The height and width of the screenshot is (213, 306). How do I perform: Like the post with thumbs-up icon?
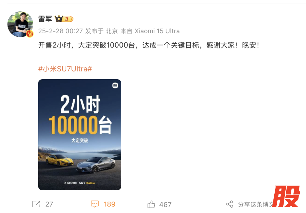pyautogui.click(x=151, y=204)
